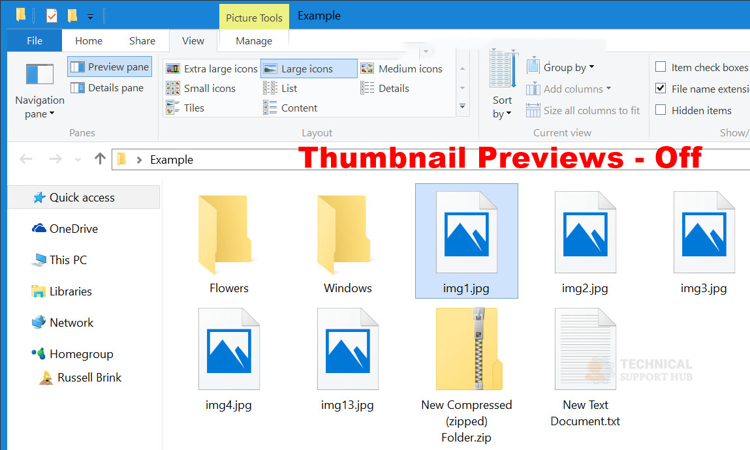
Task: Click Size all columns to fit
Action: (583, 111)
